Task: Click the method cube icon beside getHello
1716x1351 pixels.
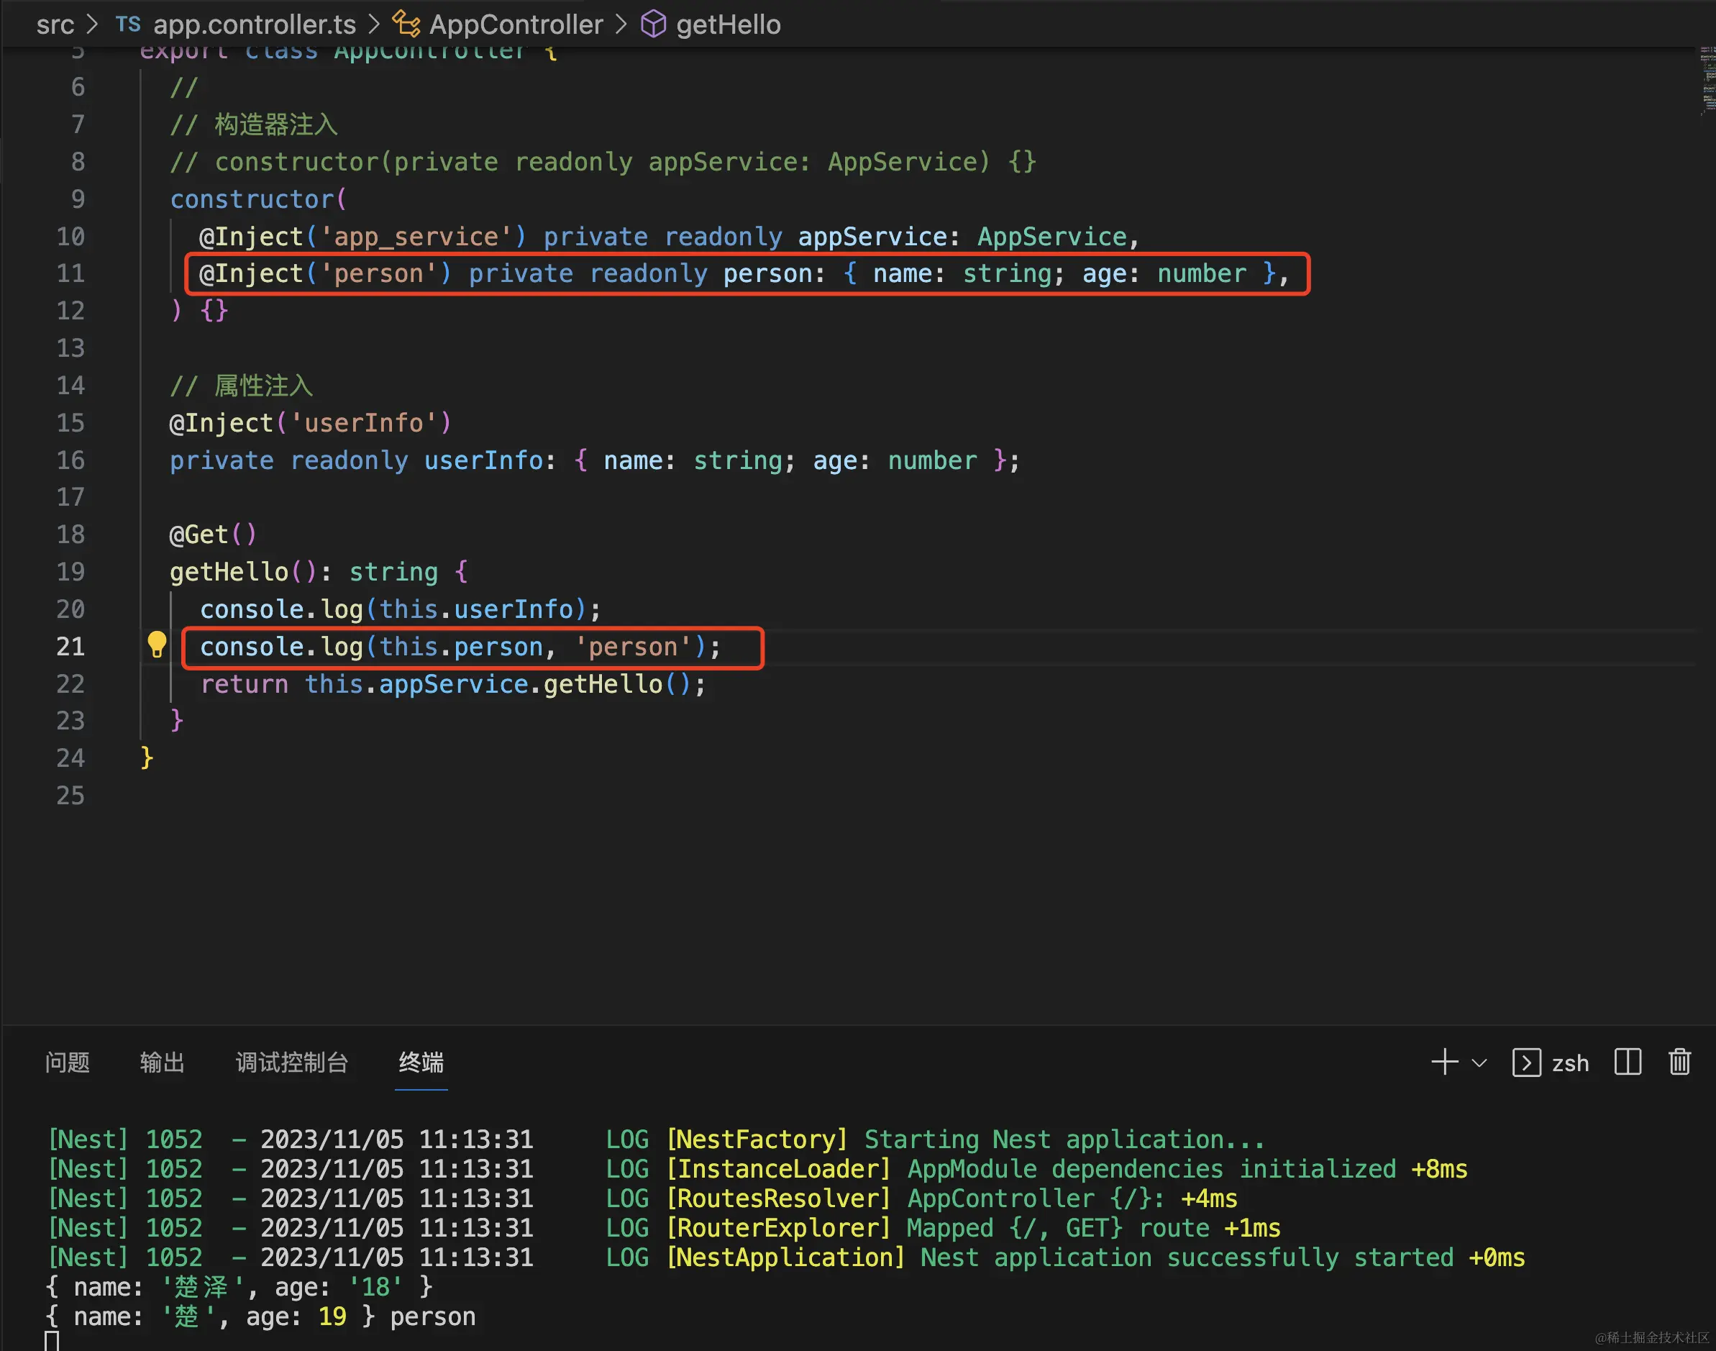Action: pyautogui.click(x=653, y=24)
